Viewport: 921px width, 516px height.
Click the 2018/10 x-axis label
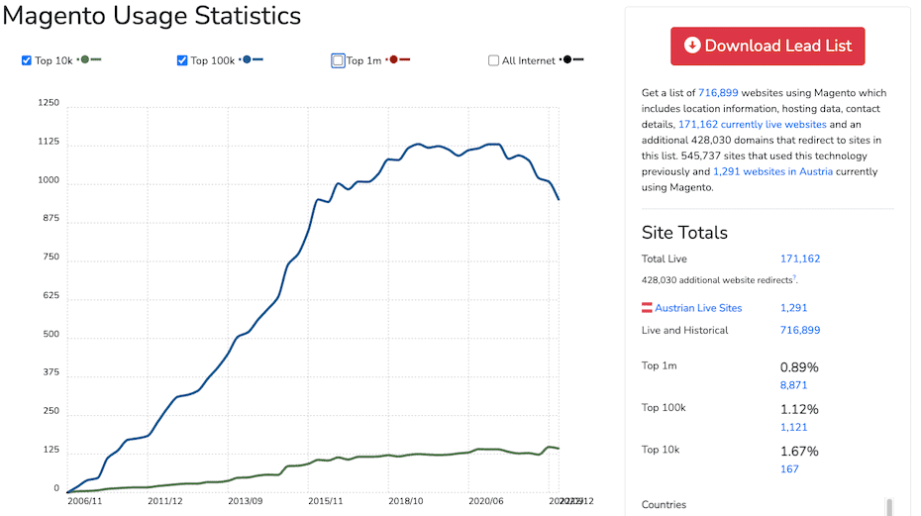click(406, 501)
